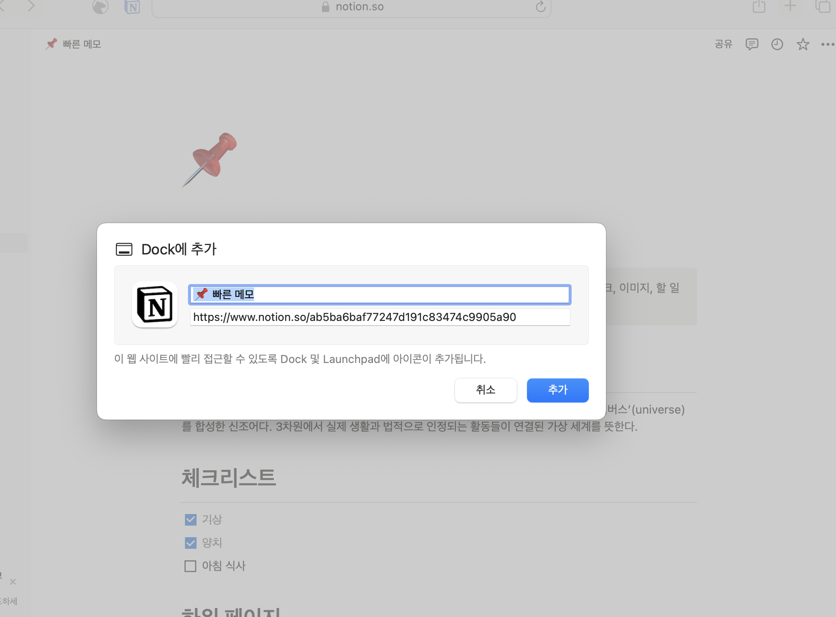Open the three-dots more menu
The height and width of the screenshot is (617, 836).
827,44
